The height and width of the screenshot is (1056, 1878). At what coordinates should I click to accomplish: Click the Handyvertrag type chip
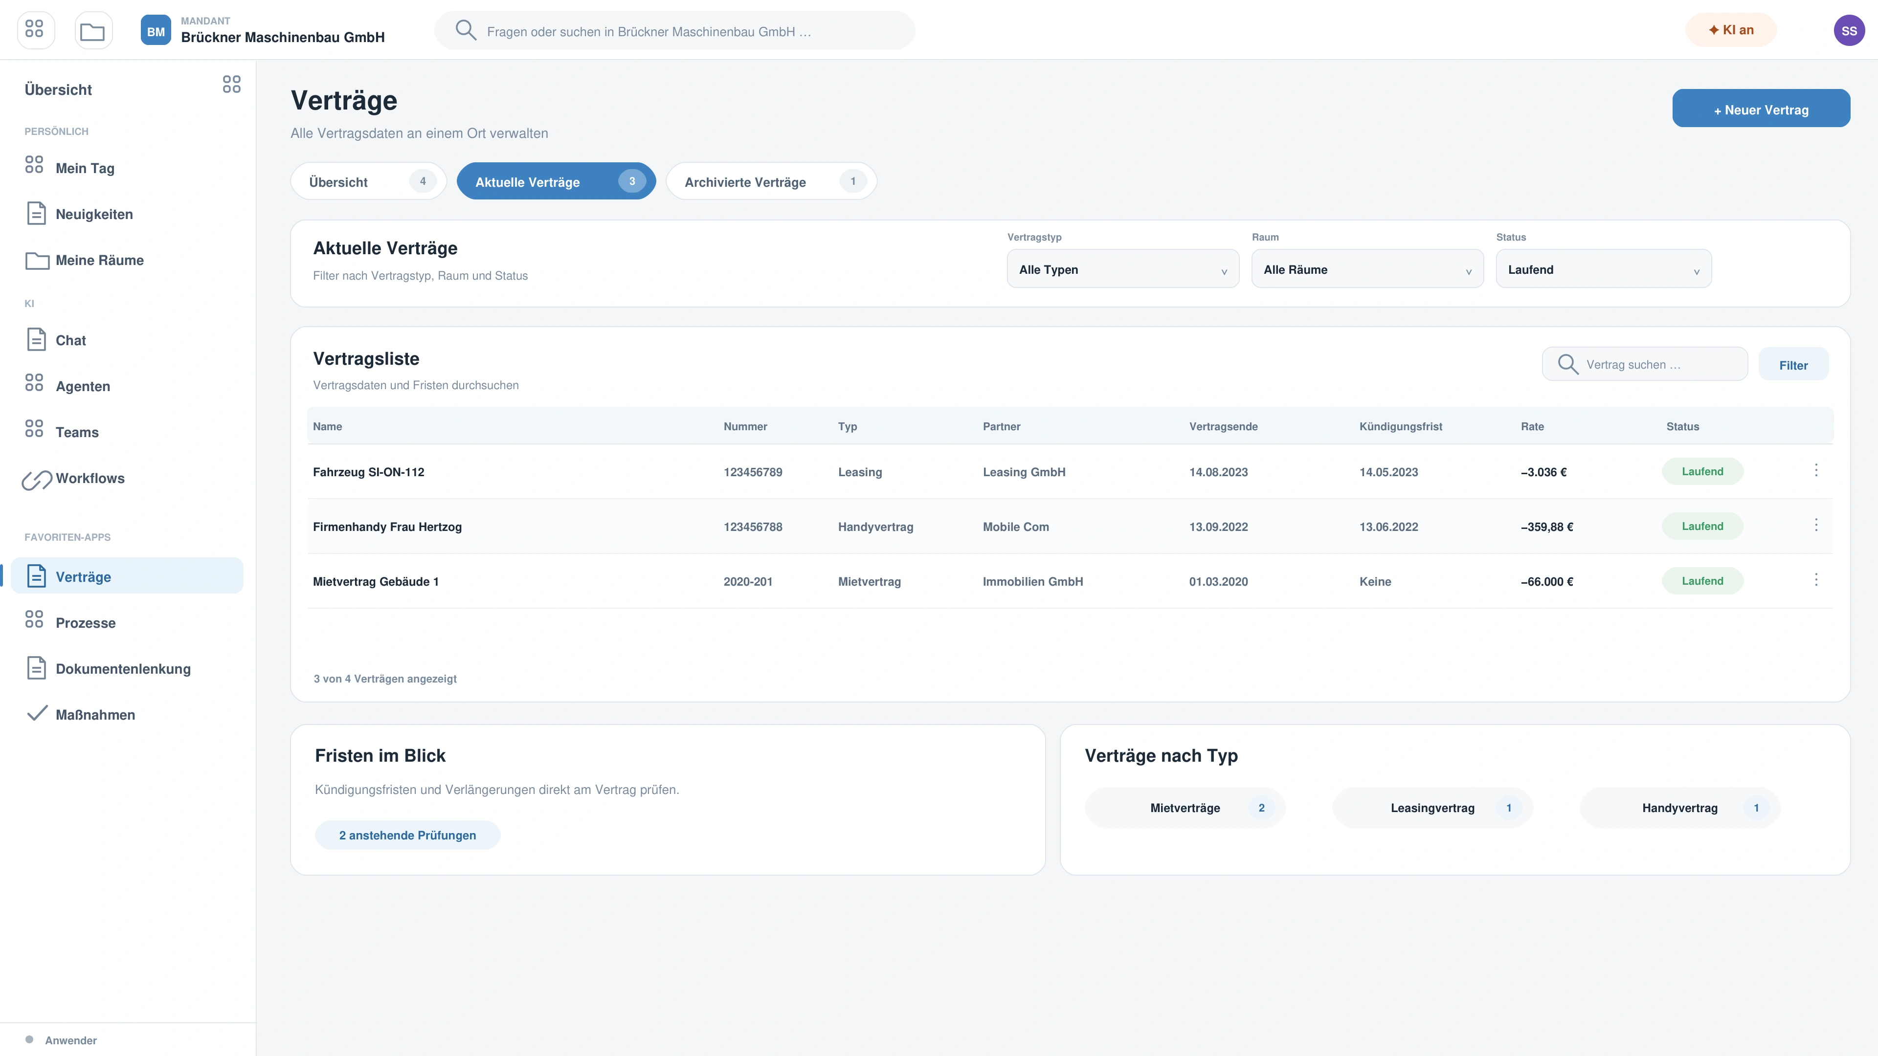pyautogui.click(x=1680, y=808)
